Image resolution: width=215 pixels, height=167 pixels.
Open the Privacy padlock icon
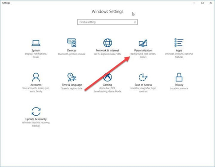pos(179,77)
